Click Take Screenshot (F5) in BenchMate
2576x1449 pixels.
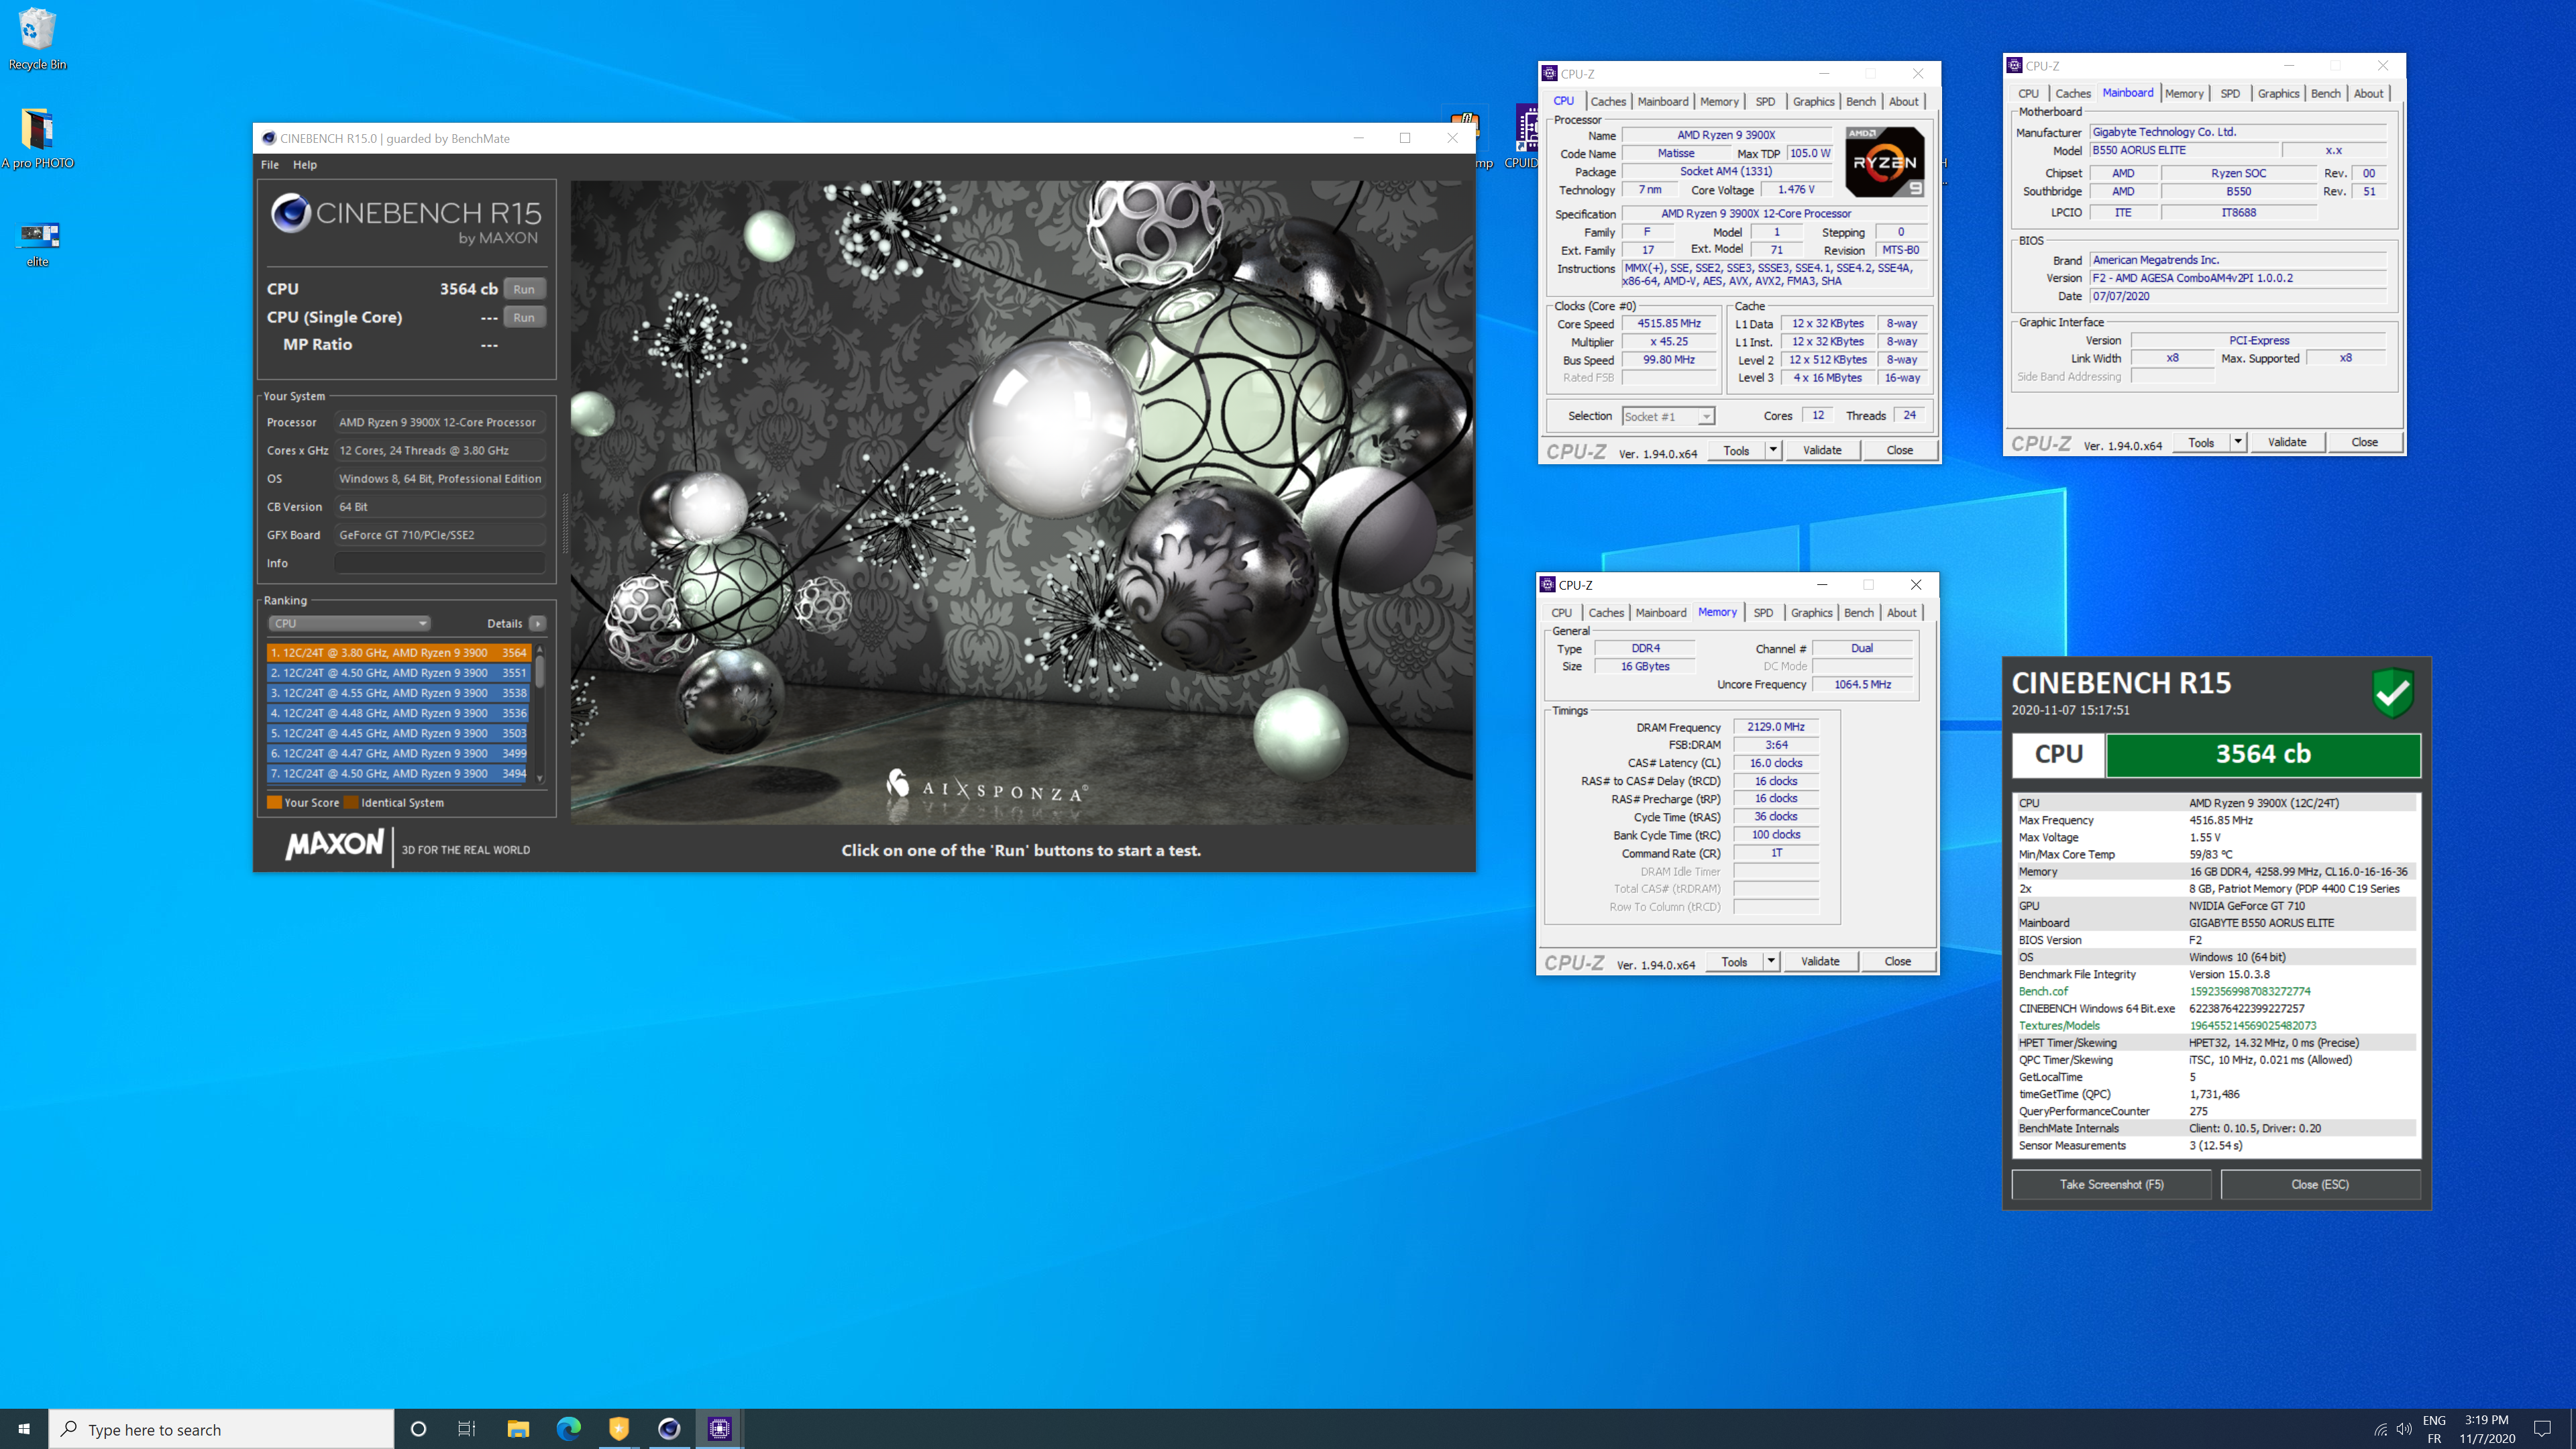(x=2111, y=1184)
